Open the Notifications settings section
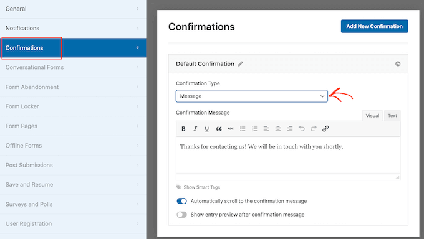Screen dimensions: 424x239 point(73,28)
